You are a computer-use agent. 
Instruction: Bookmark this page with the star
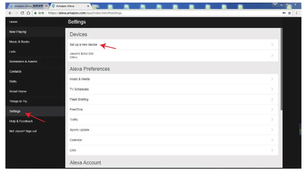click(290, 13)
